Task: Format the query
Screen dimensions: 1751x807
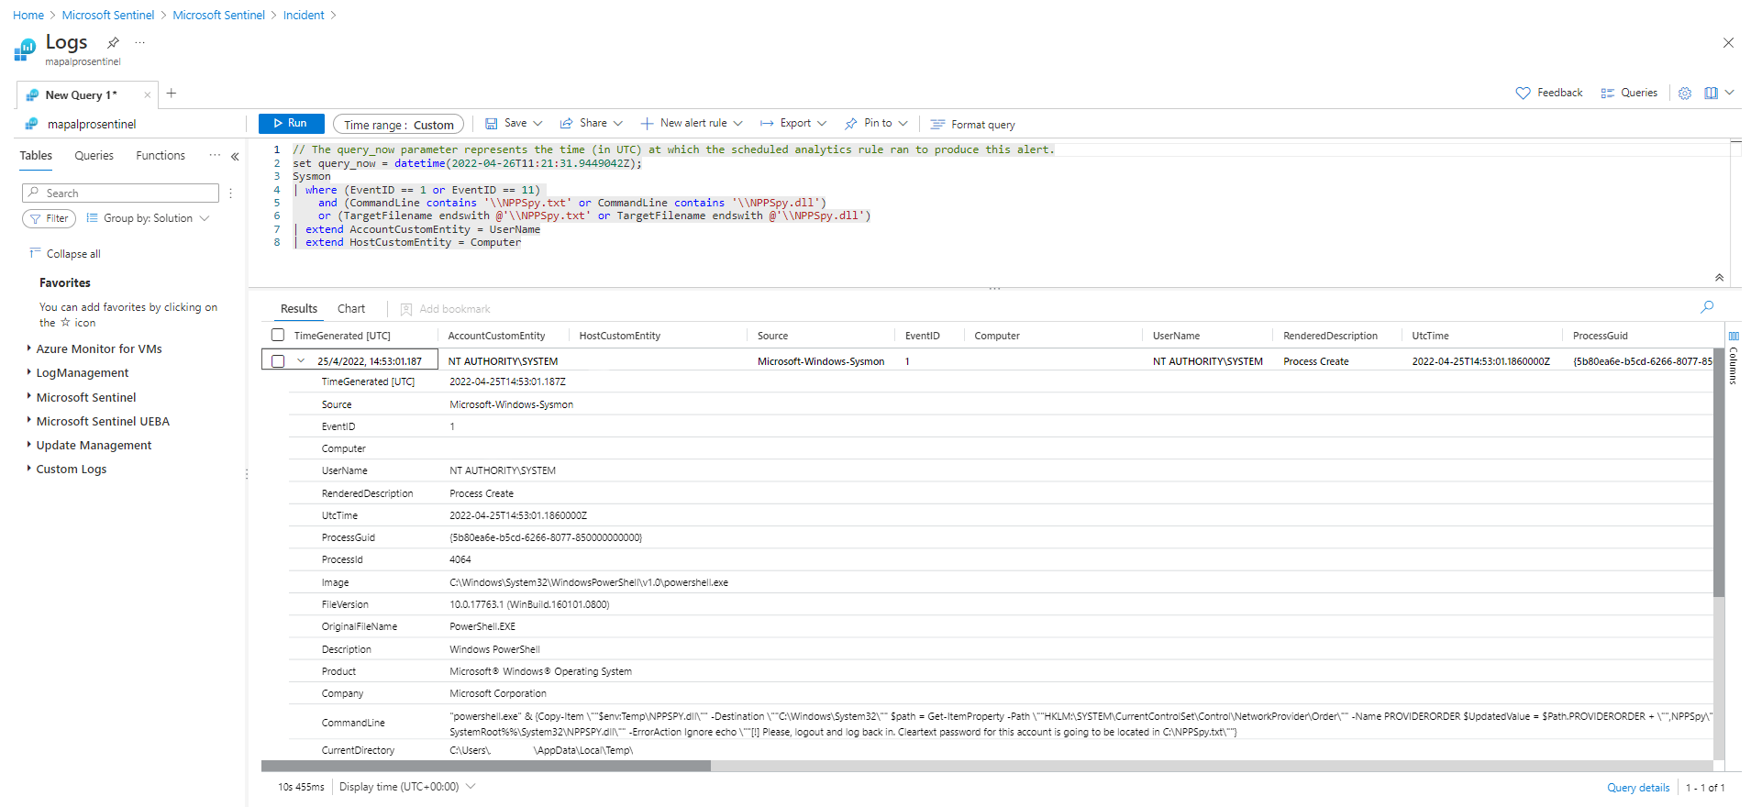Action: 972,125
